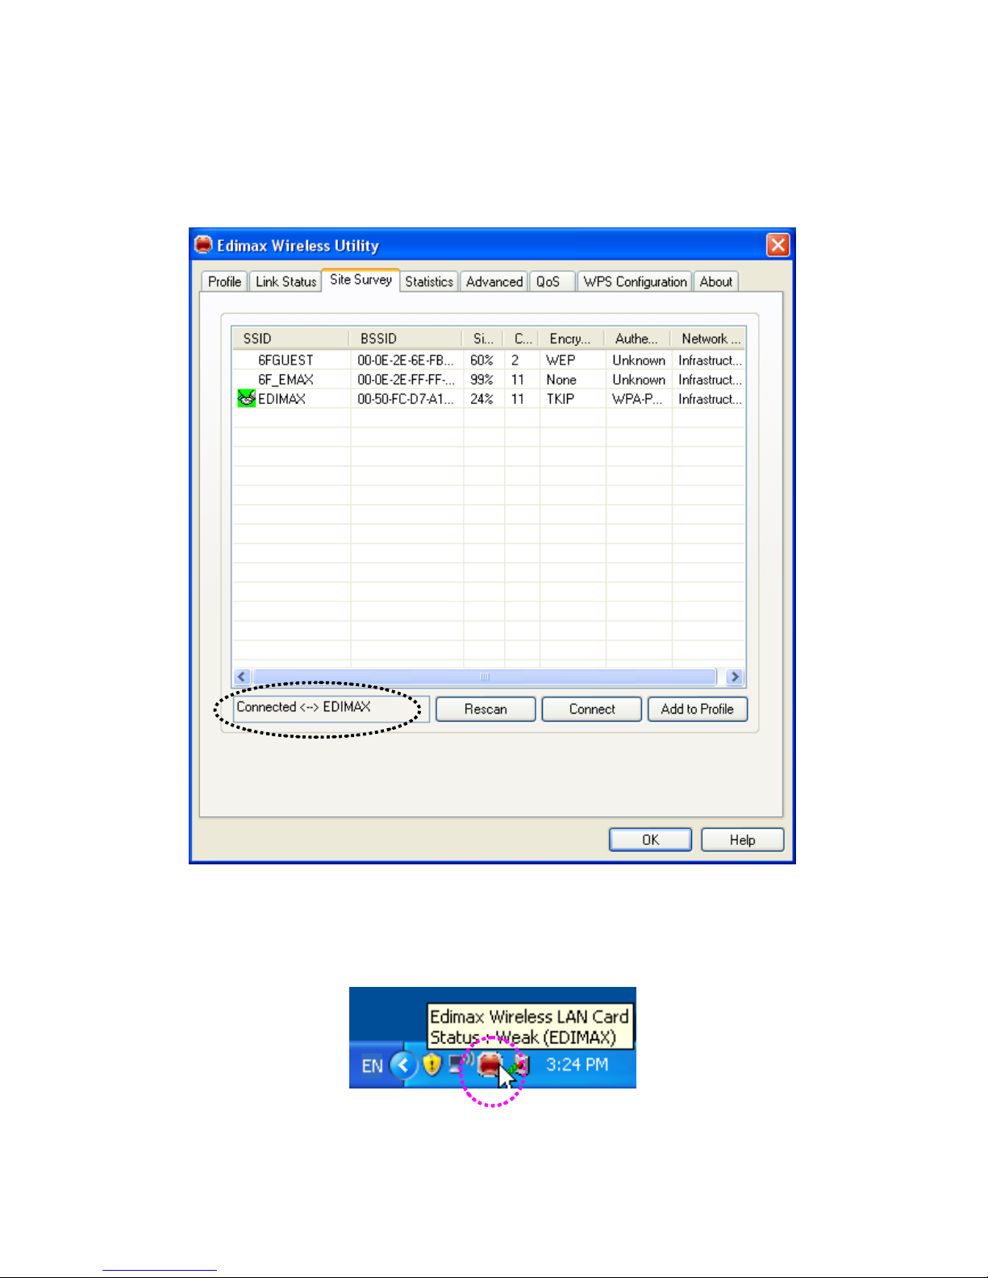
Task: Click the Encry... column header
Action: (x=572, y=339)
